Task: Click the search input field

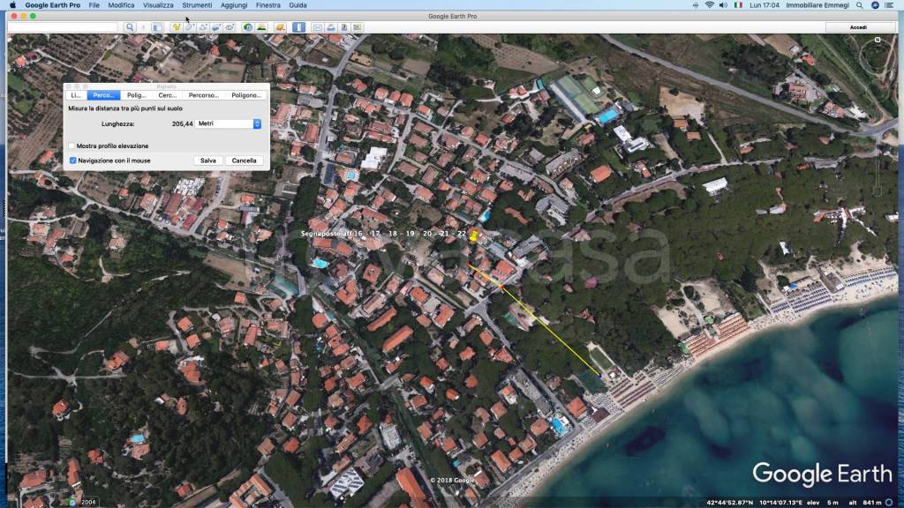Action: 64,27
